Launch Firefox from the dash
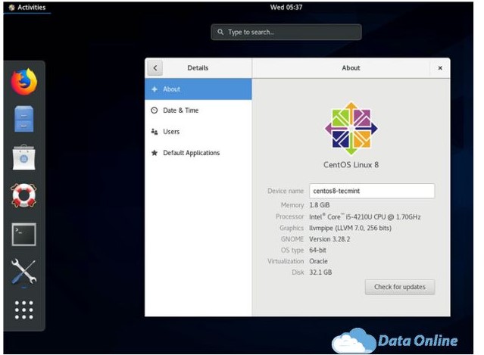 24,82
